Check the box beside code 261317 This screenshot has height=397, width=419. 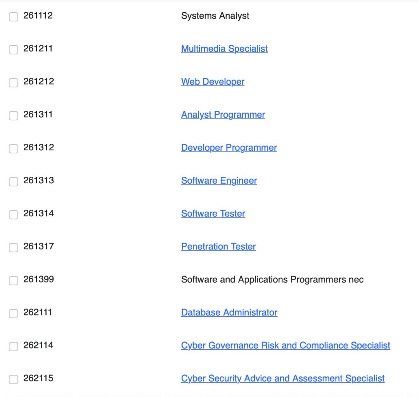[x=14, y=248]
